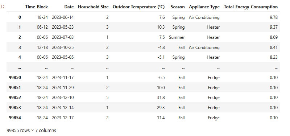Select row index 0
The width and height of the screenshot is (290, 136).
click(x=20, y=17)
